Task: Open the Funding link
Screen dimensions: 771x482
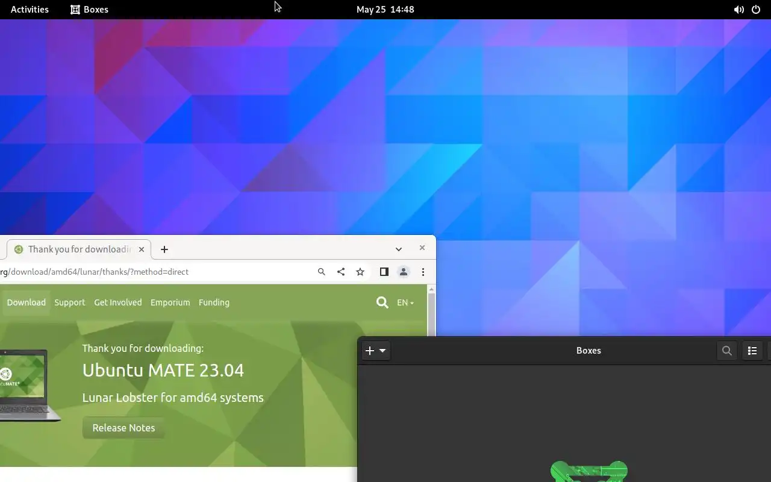Action: [214, 302]
